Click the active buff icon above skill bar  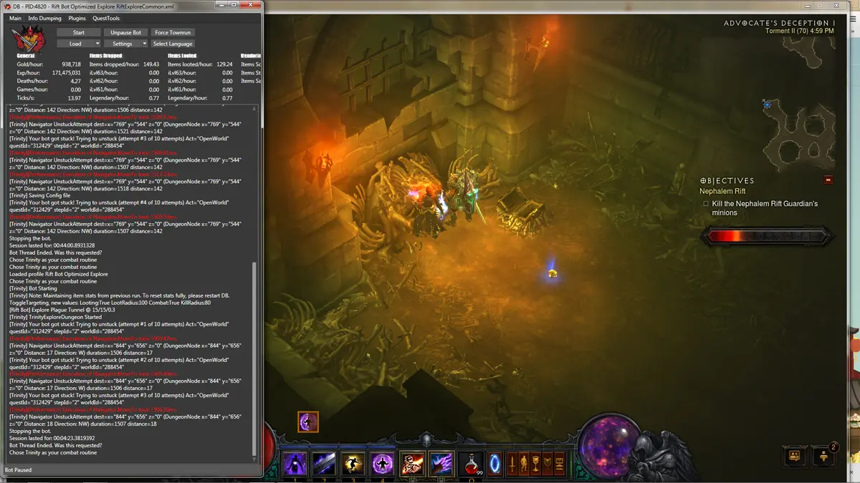coord(308,422)
